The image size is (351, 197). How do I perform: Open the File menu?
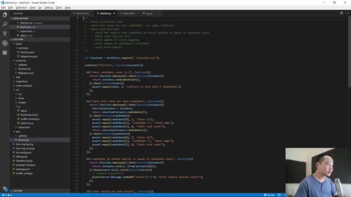[3, 8]
